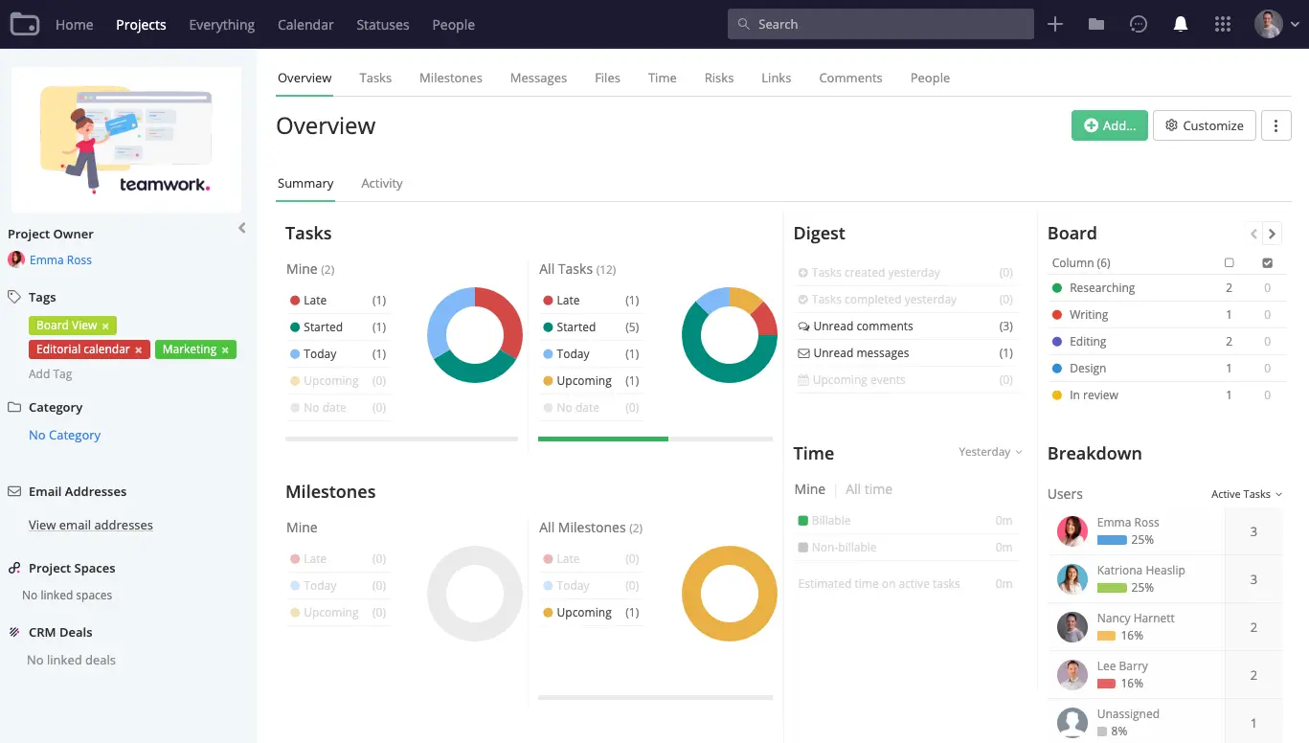Open the Teamwork quick-add plus icon

pyautogui.click(x=1054, y=23)
